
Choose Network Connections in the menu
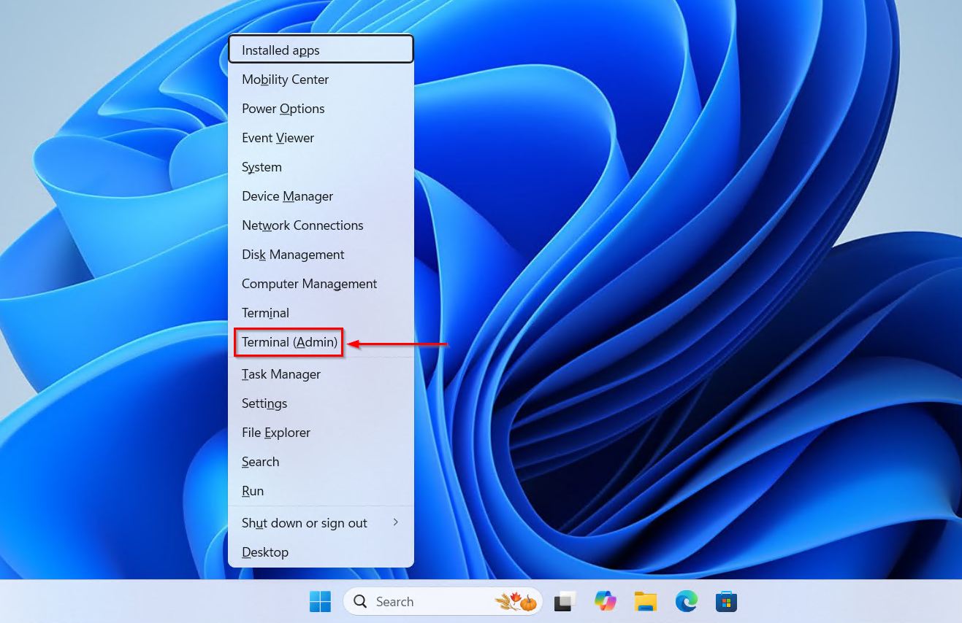[x=302, y=225]
